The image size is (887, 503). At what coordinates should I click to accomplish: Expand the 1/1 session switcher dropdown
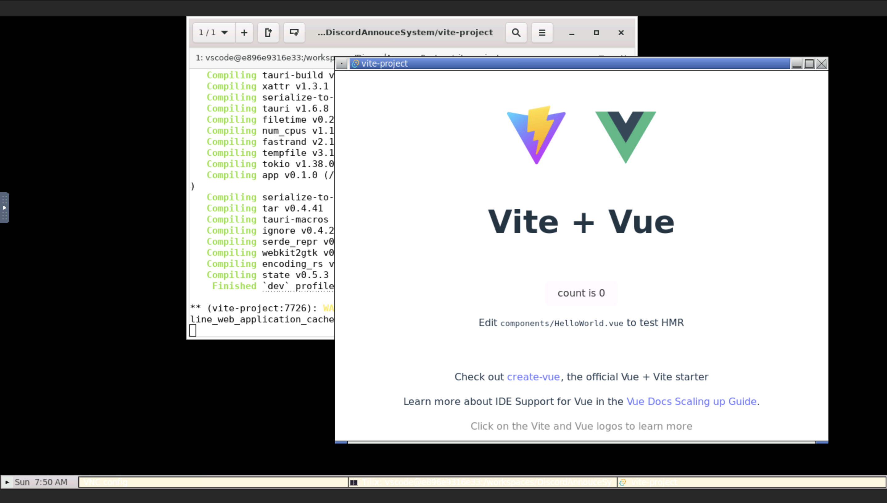click(x=213, y=32)
